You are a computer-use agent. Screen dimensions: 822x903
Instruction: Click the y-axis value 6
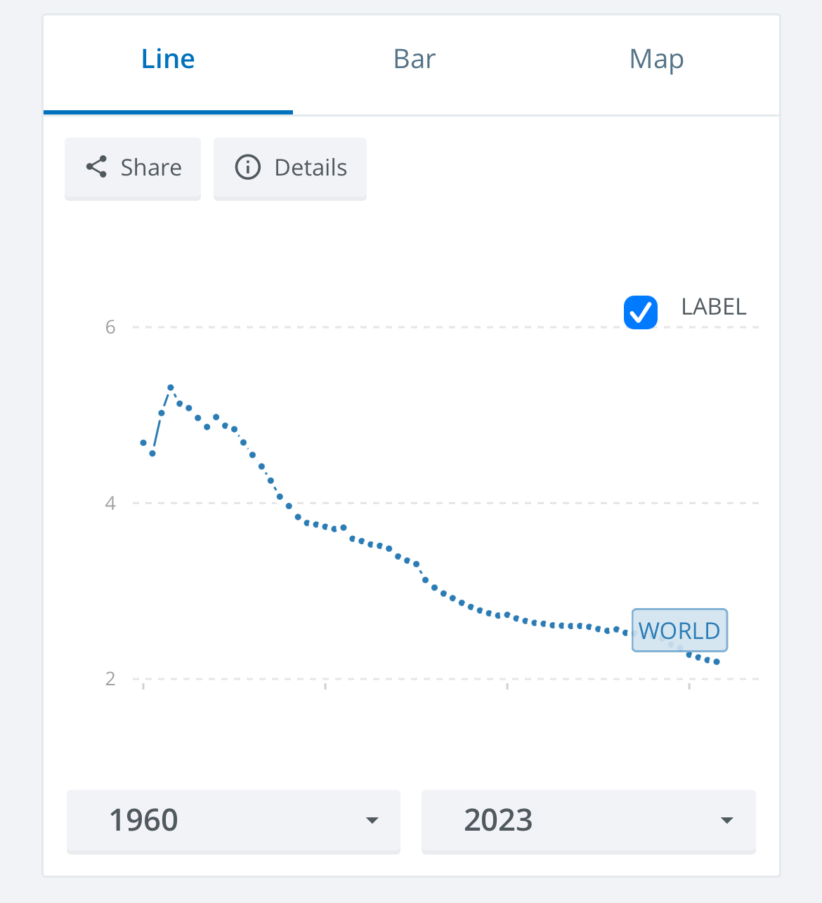[110, 327]
